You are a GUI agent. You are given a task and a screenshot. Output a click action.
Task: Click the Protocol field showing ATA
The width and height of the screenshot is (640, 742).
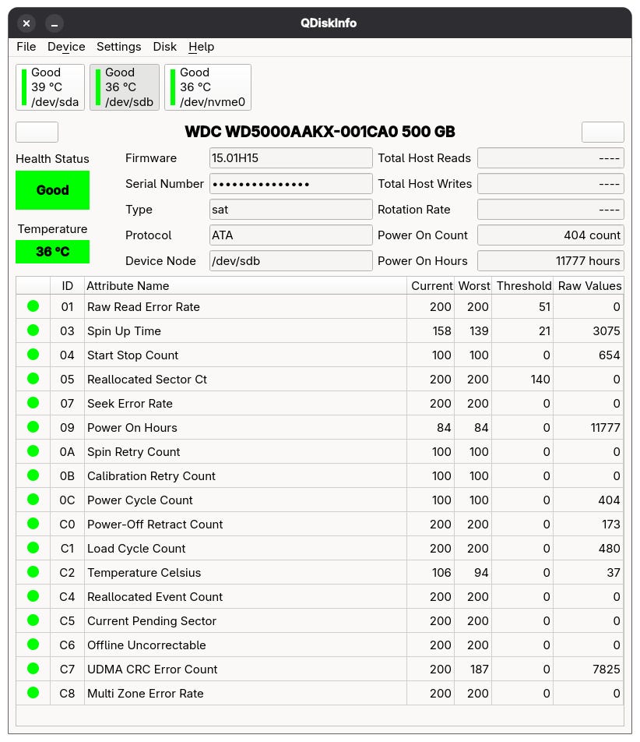tap(290, 235)
